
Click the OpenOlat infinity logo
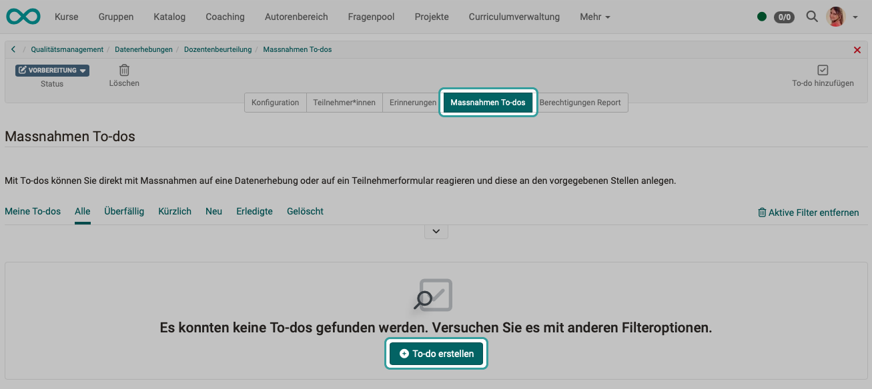point(23,16)
